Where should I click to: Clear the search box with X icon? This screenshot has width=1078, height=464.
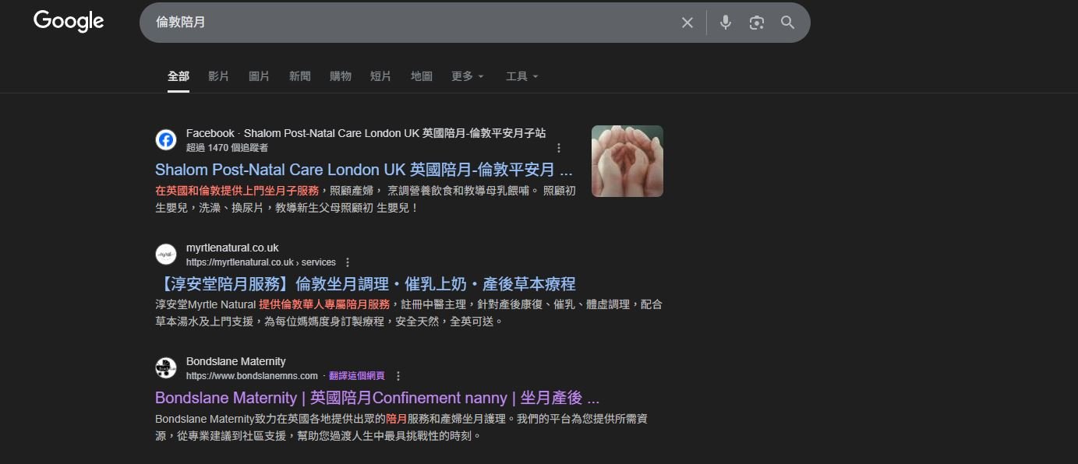[687, 23]
